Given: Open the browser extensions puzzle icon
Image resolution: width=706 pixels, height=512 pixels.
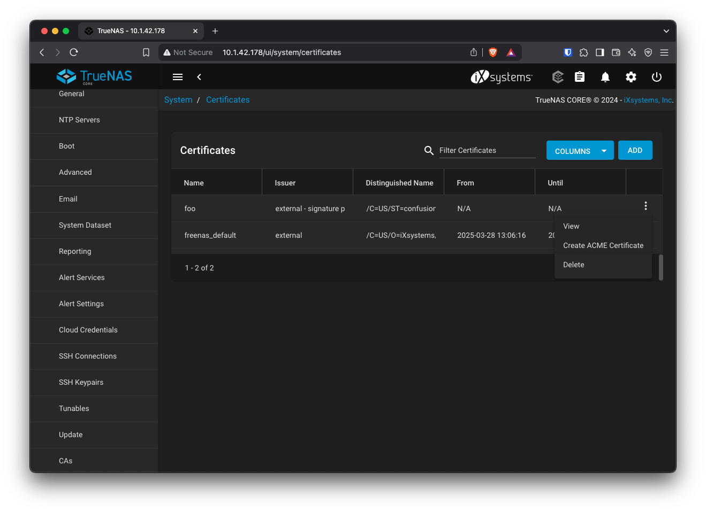Looking at the screenshot, I should point(584,52).
